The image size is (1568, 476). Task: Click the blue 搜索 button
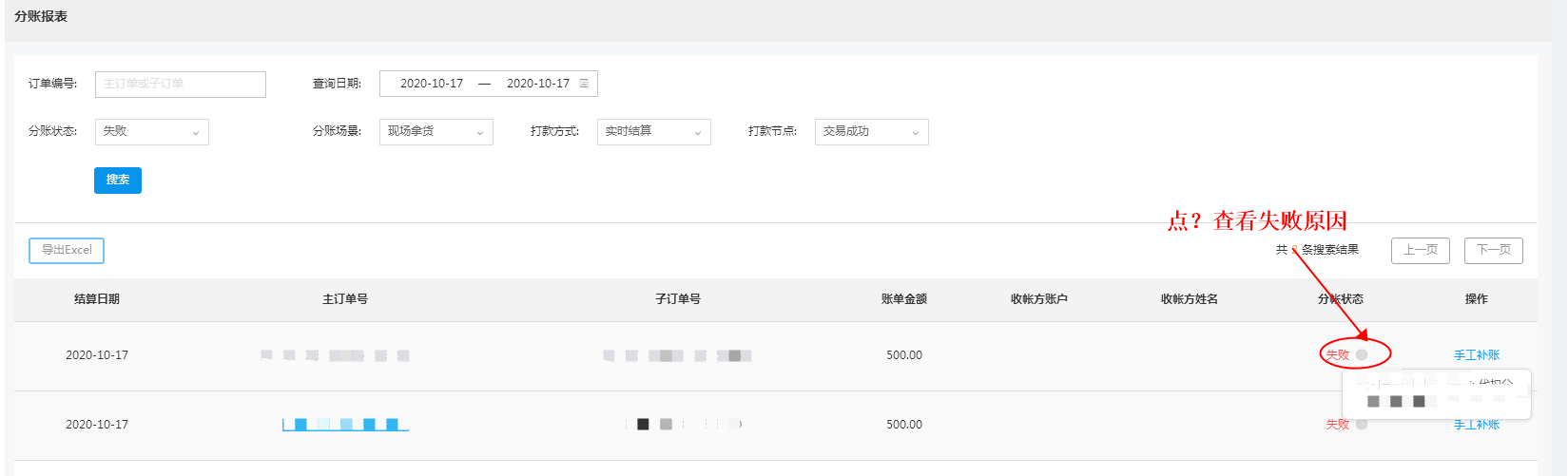118,181
